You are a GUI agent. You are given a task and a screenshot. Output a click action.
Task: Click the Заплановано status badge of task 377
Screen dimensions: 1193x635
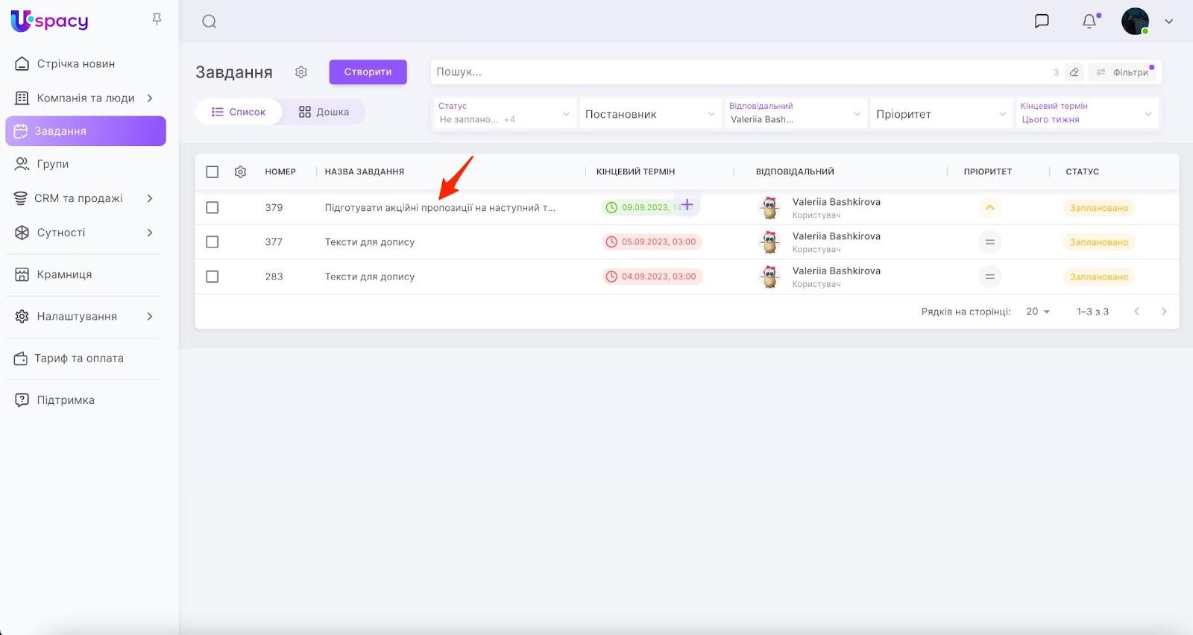click(x=1098, y=242)
